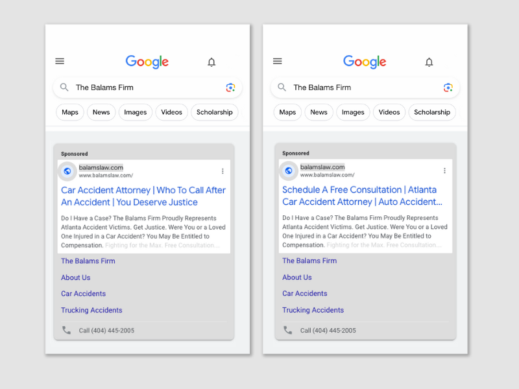Click notification bell in left mockup
The height and width of the screenshot is (389, 519).
[211, 62]
